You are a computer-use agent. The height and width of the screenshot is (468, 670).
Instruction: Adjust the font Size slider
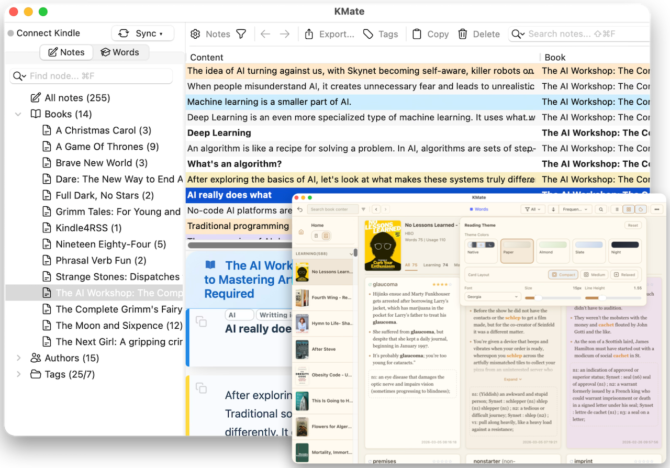point(552,297)
